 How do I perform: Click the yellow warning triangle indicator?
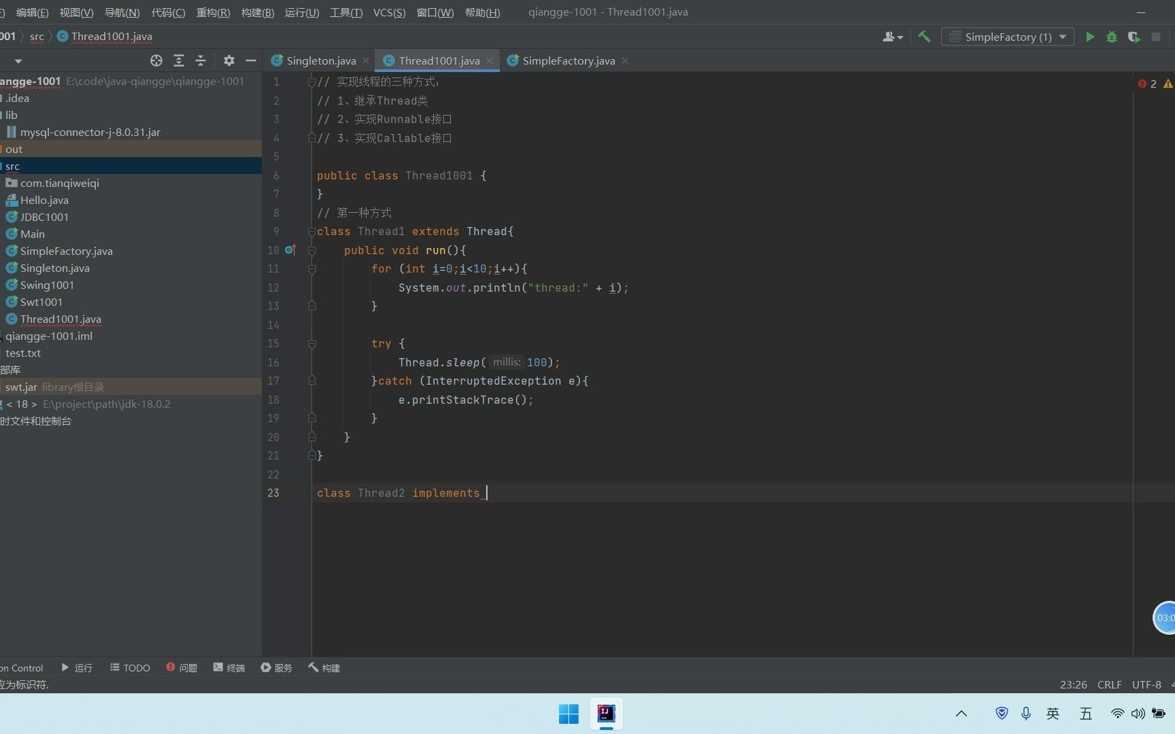pyautogui.click(x=1168, y=84)
